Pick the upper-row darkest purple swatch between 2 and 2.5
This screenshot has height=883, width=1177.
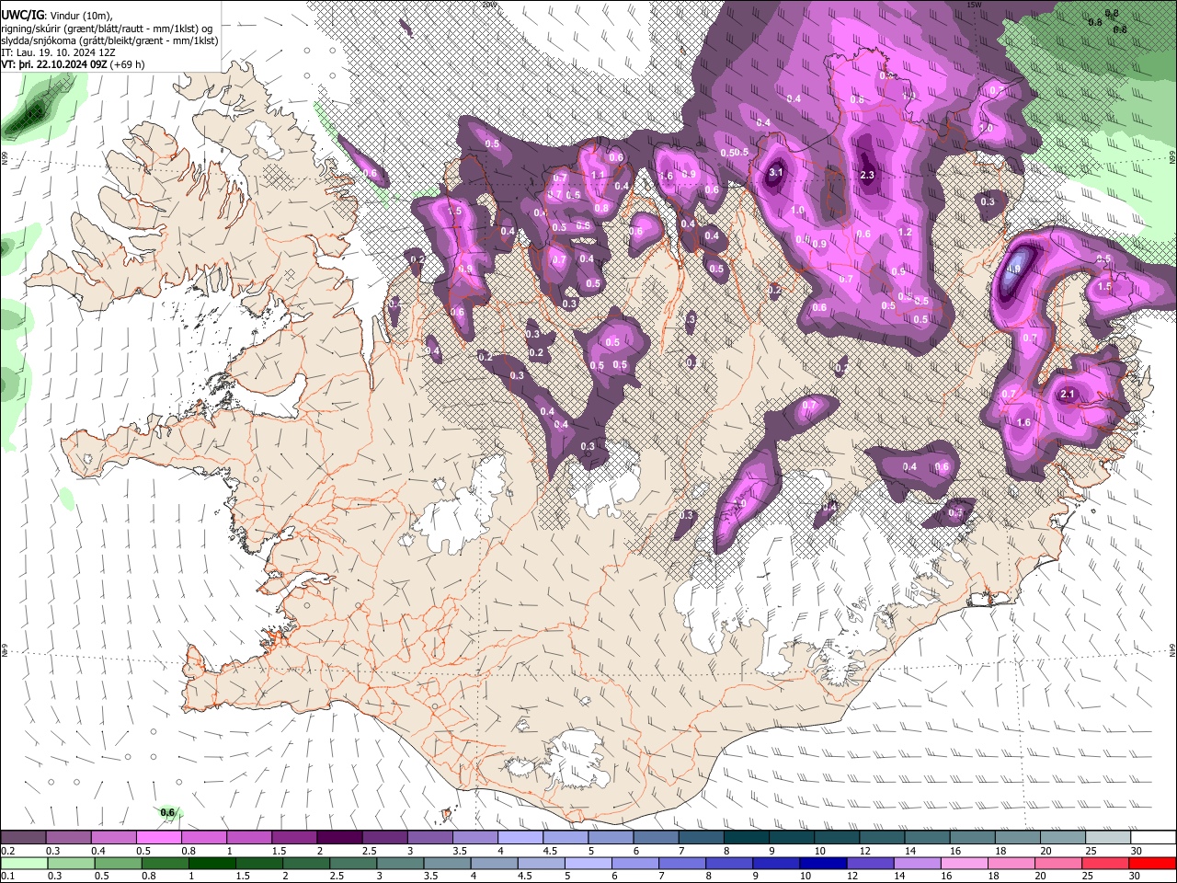tap(339, 838)
